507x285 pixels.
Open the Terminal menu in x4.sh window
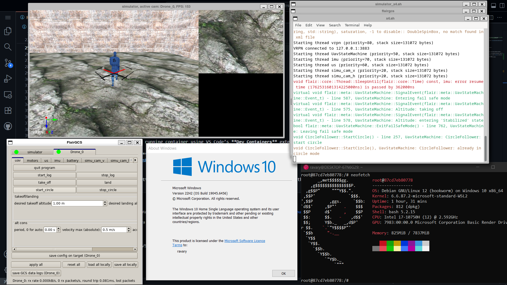pos(352,25)
